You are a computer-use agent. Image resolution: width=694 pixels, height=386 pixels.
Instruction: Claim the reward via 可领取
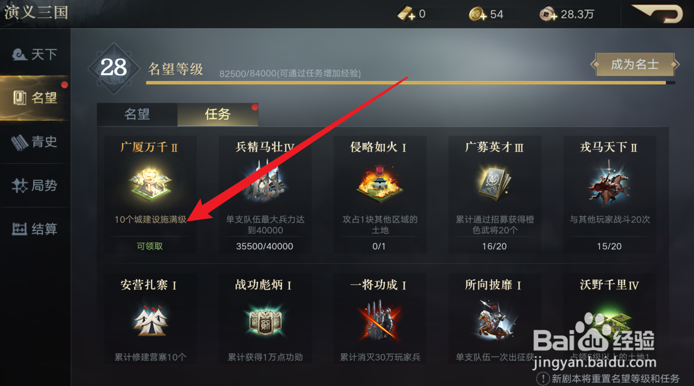point(150,246)
